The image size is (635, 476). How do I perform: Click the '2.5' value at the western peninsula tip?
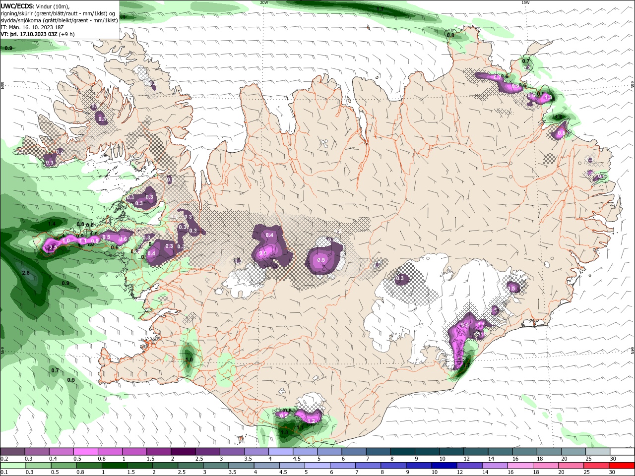pos(52,247)
